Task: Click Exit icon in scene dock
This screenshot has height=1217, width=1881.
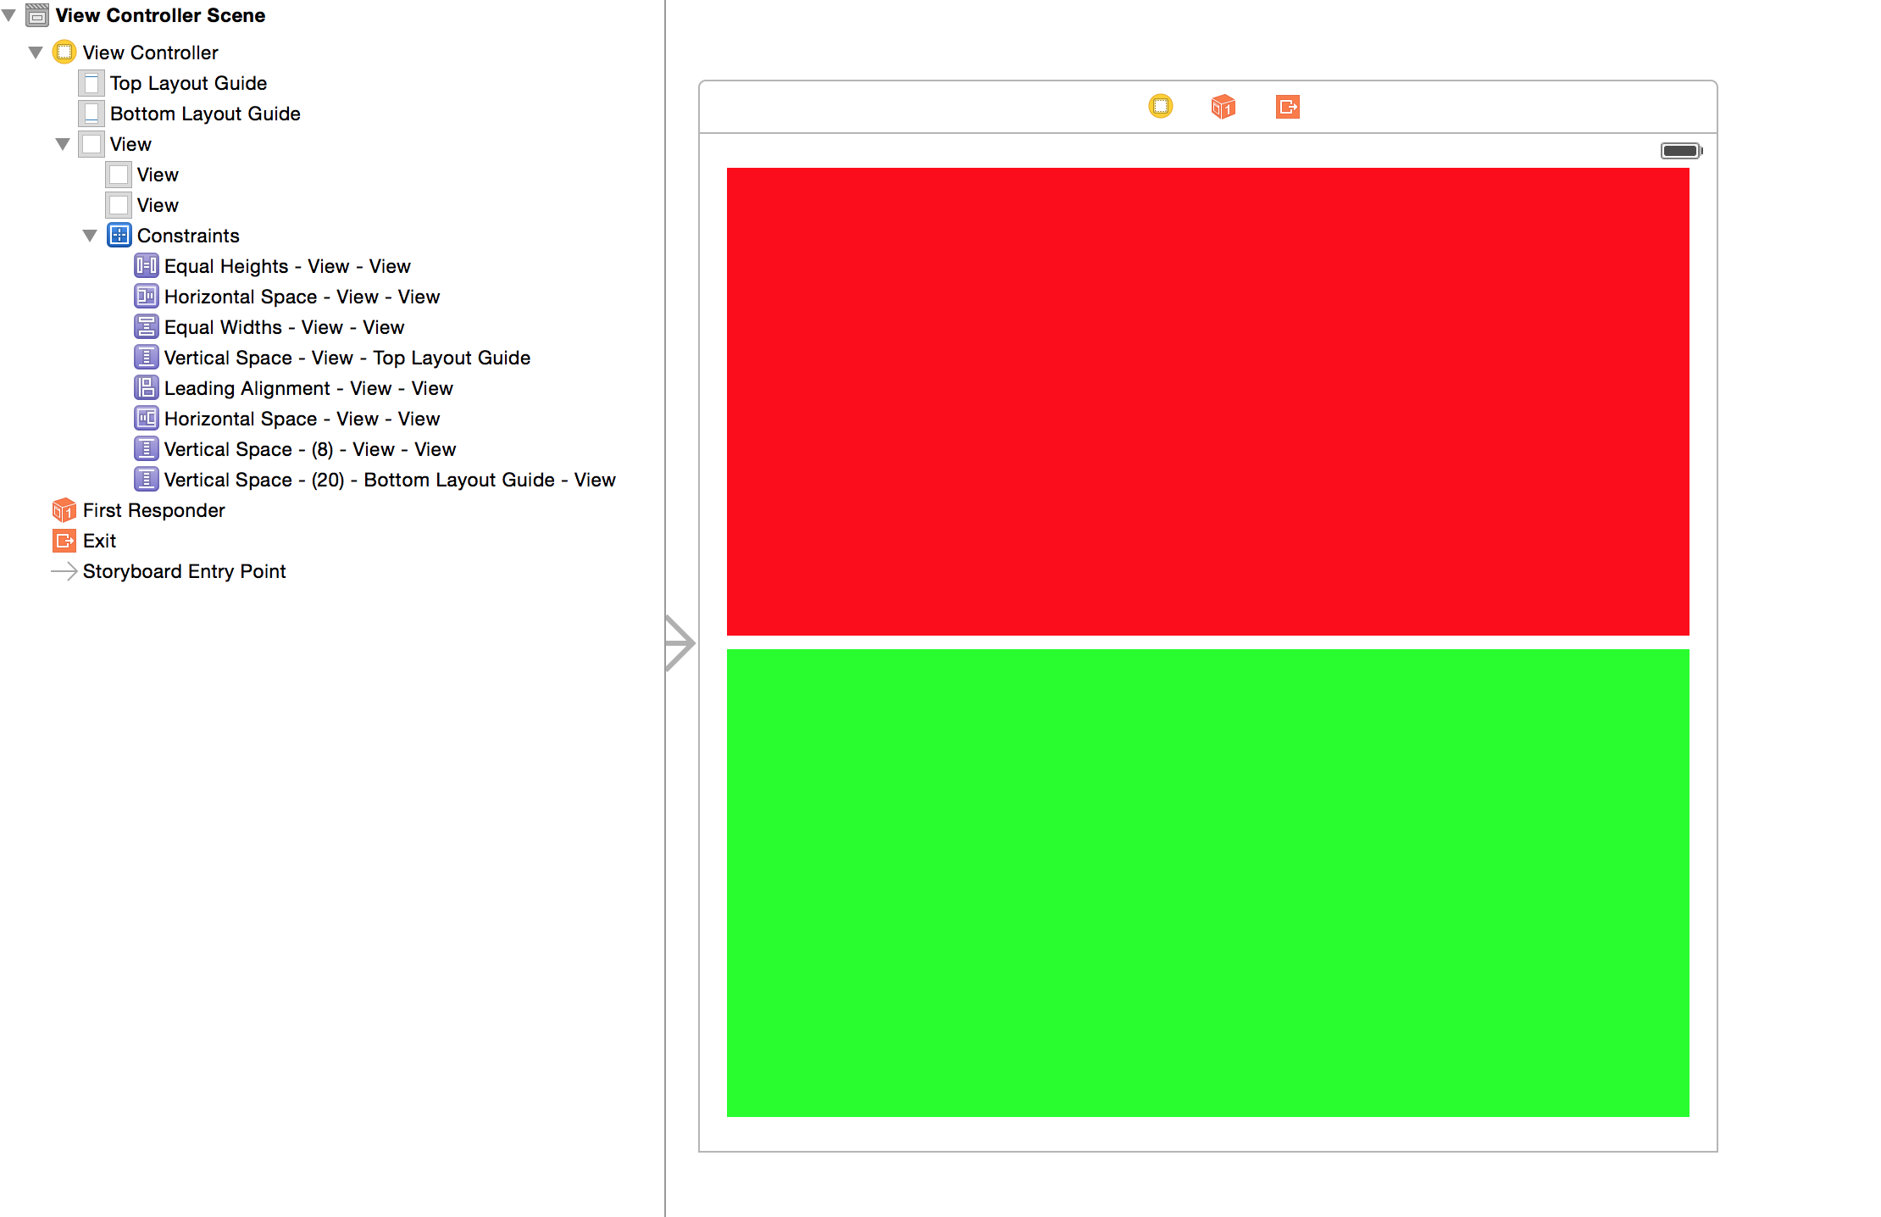Action: click(1287, 107)
